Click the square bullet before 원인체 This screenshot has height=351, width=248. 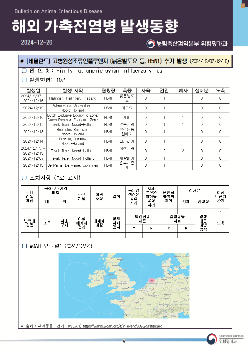[x=24, y=71]
